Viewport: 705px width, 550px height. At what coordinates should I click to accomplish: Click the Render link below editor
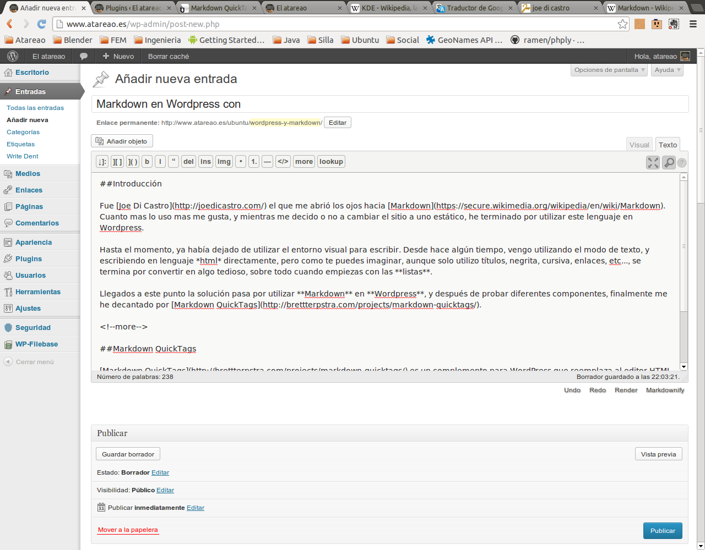[x=626, y=390]
